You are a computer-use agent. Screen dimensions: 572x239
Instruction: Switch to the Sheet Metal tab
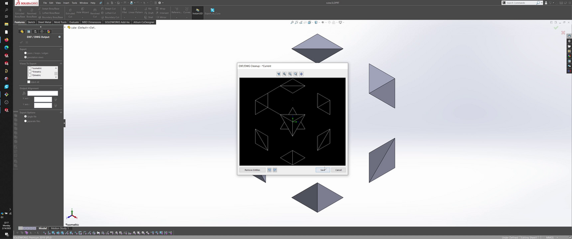(x=45, y=22)
